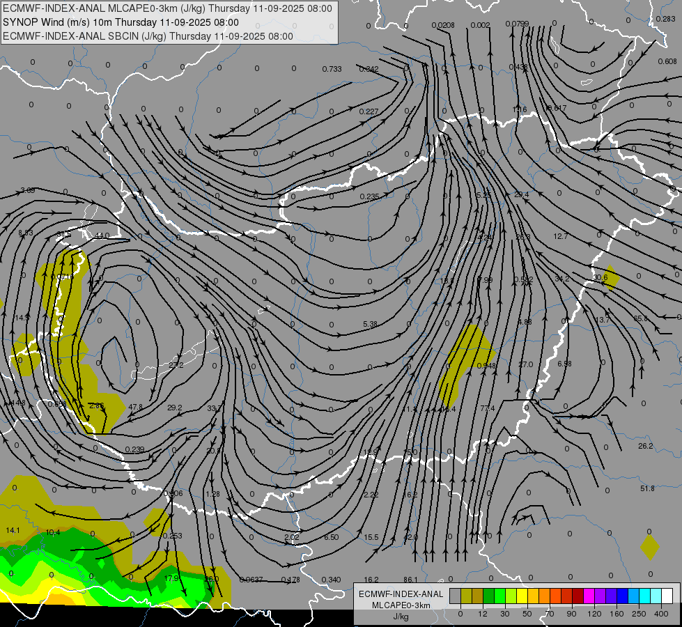Click the map value 77.4
This screenshot has width=682, height=627.
(x=488, y=408)
